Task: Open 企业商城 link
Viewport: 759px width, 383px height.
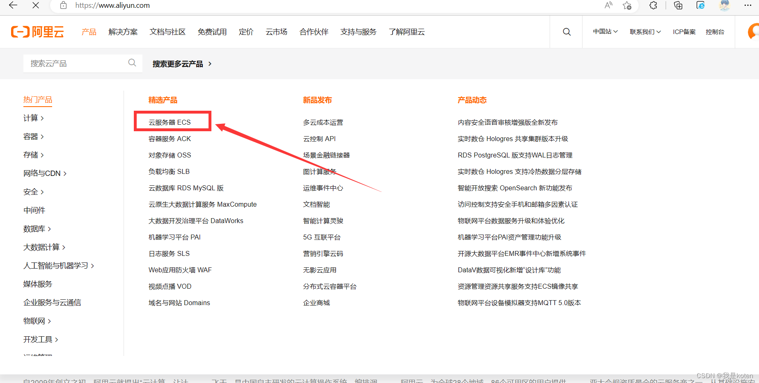Action: click(x=316, y=303)
